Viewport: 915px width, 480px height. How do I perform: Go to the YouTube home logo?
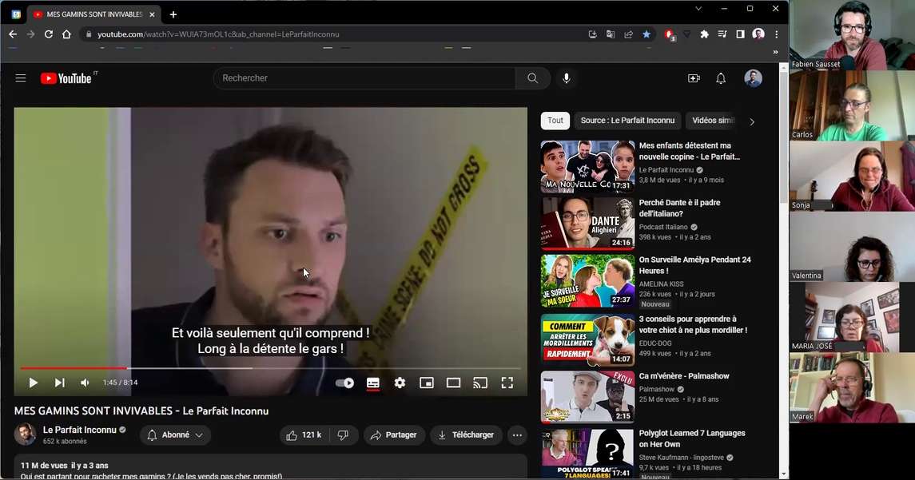(x=66, y=78)
